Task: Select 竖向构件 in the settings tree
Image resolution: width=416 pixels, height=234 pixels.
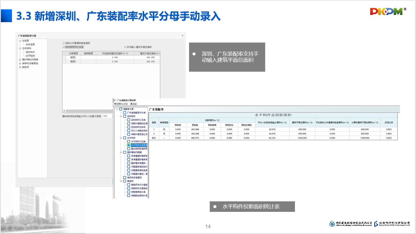Action: pos(30,52)
